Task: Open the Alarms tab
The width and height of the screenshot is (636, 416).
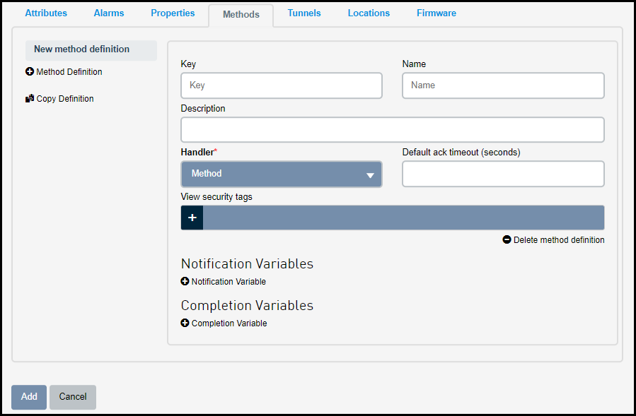Action: [x=109, y=13]
